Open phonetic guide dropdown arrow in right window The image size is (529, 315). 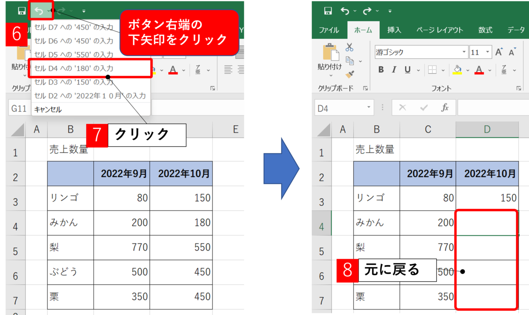(x=514, y=70)
